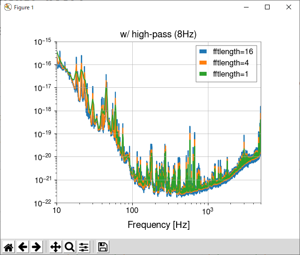
Task: Go forward to next view using right arrow
Action: (36, 247)
